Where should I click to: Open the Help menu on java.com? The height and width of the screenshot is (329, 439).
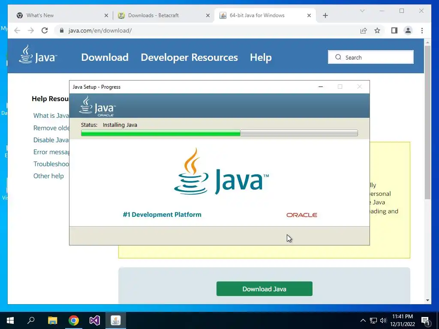point(261,57)
